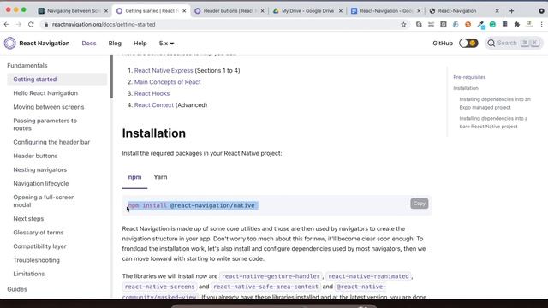The width and height of the screenshot is (548, 308).
Task: Expand the Guides sidebar section
Action: point(17,289)
